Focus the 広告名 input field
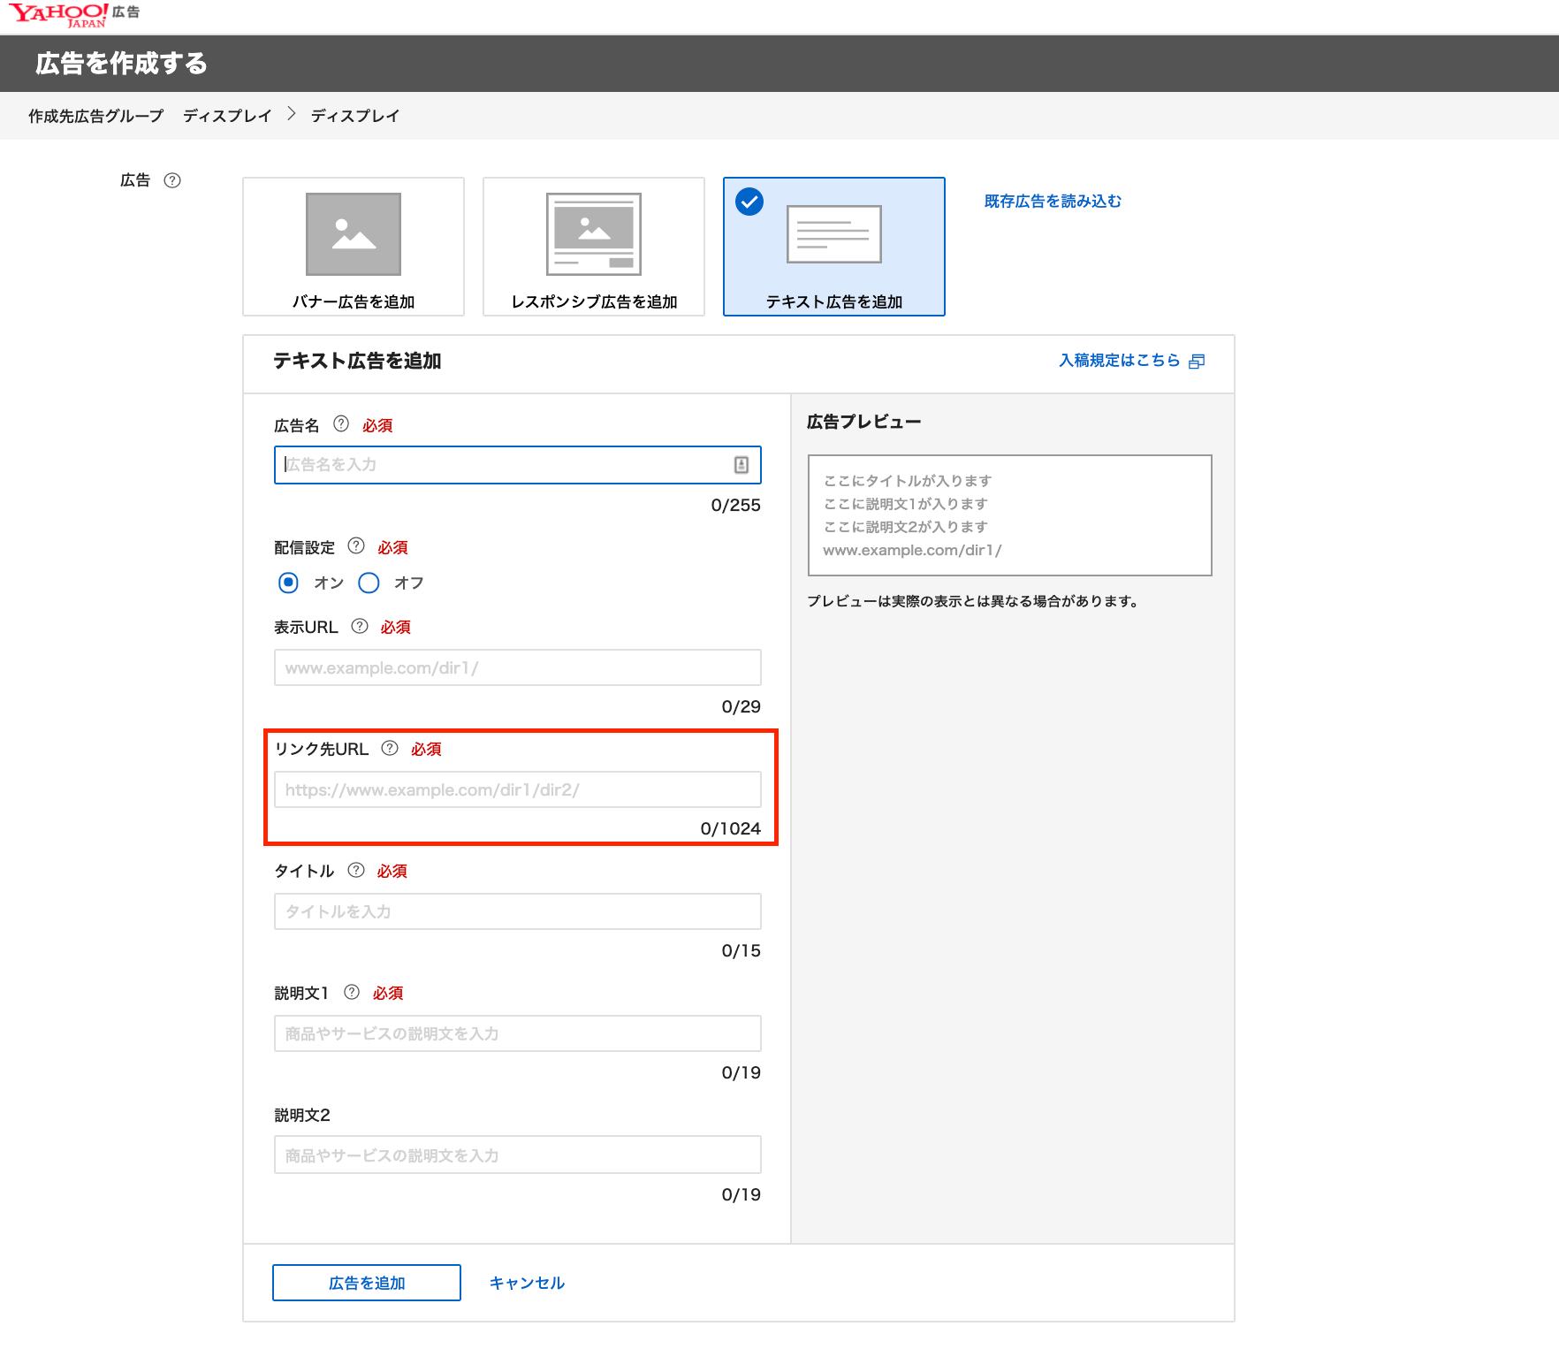The width and height of the screenshot is (1559, 1349). point(518,465)
